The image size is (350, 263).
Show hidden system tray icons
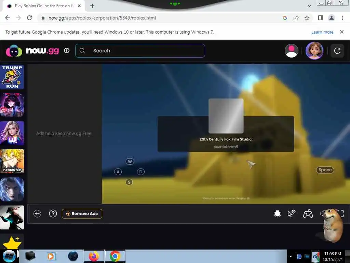point(291,256)
